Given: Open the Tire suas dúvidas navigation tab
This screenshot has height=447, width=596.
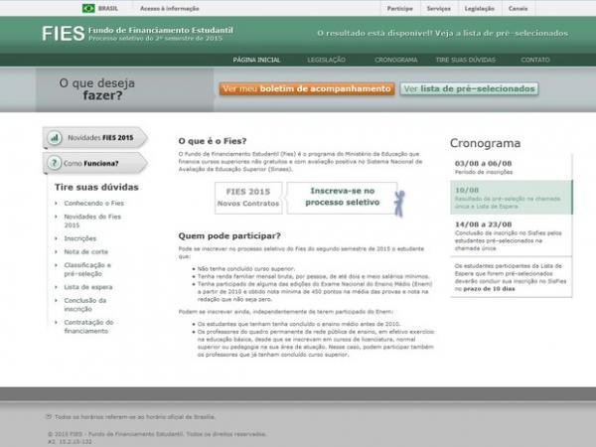Looking at the screenshot, I should (x=466, y=60).
